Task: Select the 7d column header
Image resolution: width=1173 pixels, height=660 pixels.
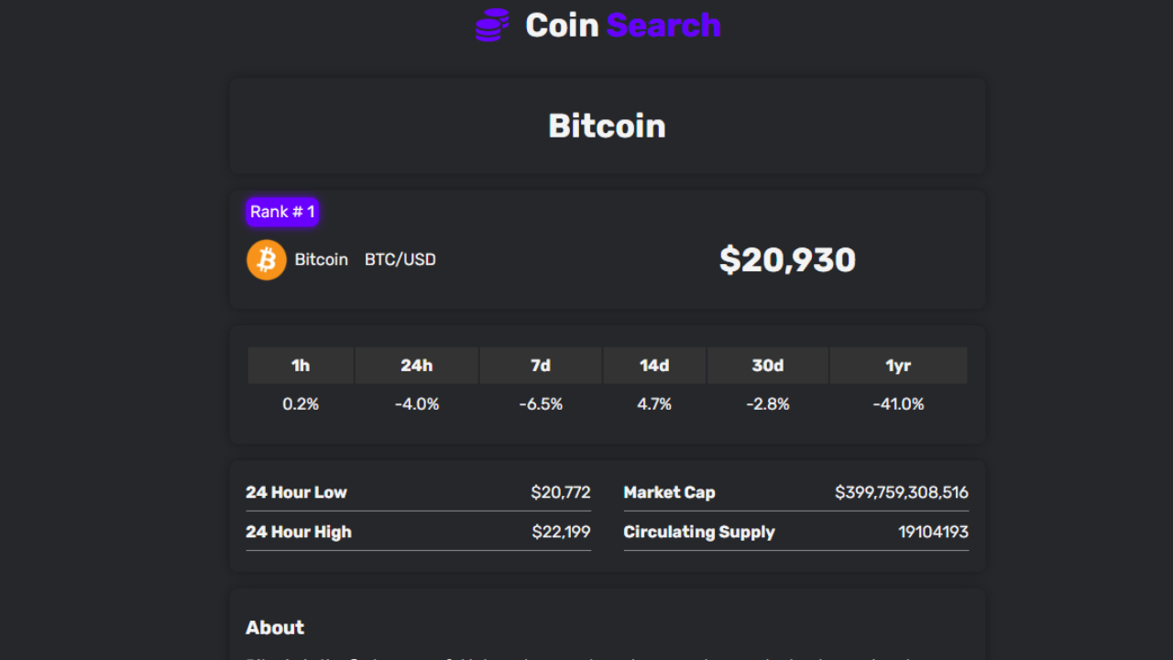Action: (541, 366)
